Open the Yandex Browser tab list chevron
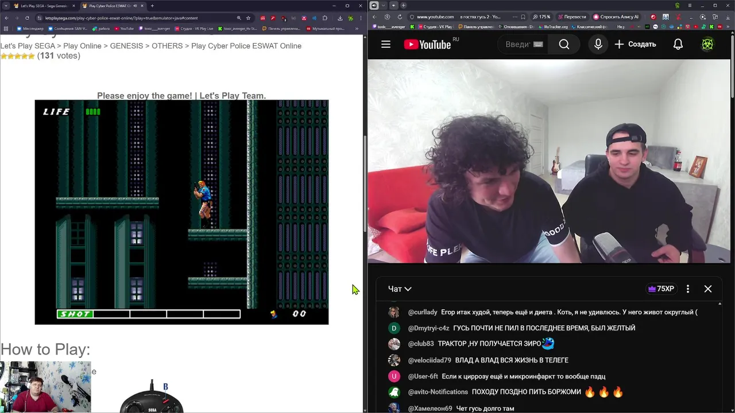The height and width of the screenshot is (413, 735). pyautogui.click(x=383, y=5)
